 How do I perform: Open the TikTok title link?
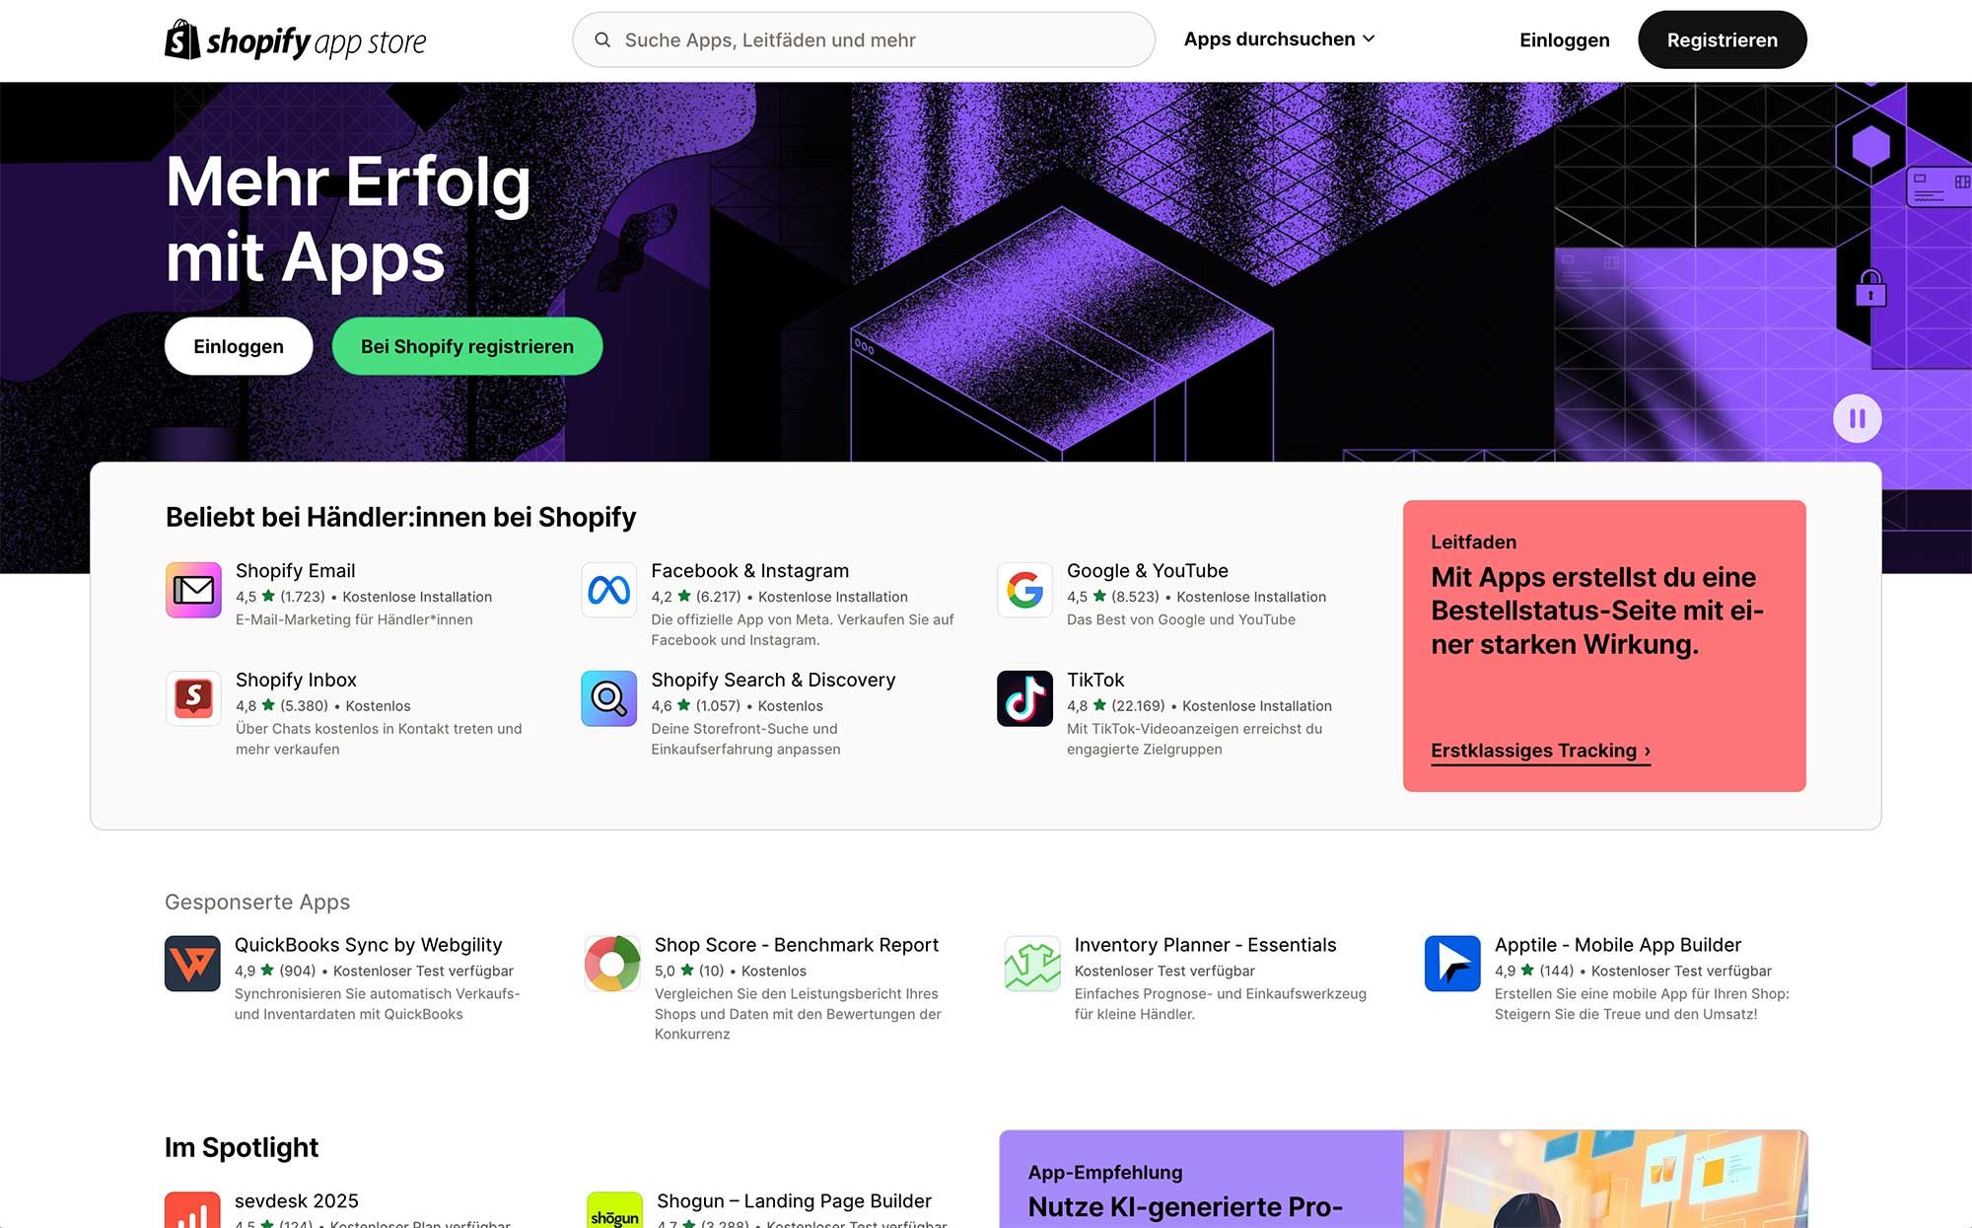click(x=1095, y=680)
